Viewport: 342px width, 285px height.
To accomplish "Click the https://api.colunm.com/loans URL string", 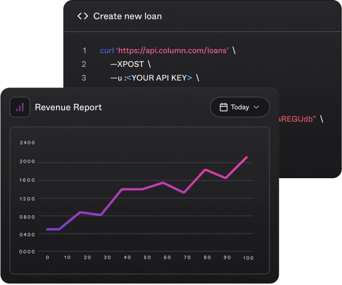I will [x=172, y=51].
